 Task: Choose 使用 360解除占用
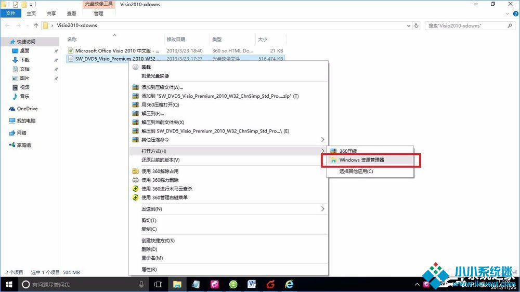pos(229,171)
